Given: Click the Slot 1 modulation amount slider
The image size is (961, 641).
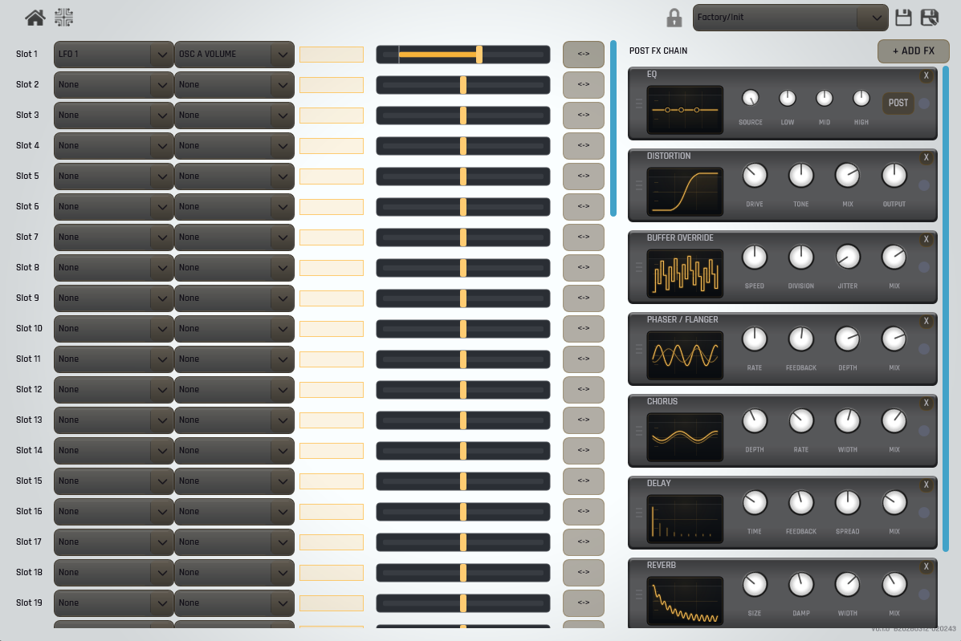Looking at the screenshot, I should click(463, 54).
